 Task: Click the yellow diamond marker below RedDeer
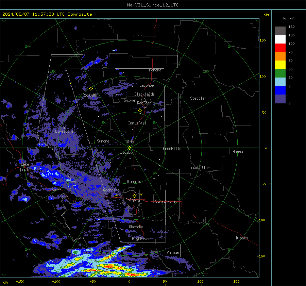click(140, 111)
